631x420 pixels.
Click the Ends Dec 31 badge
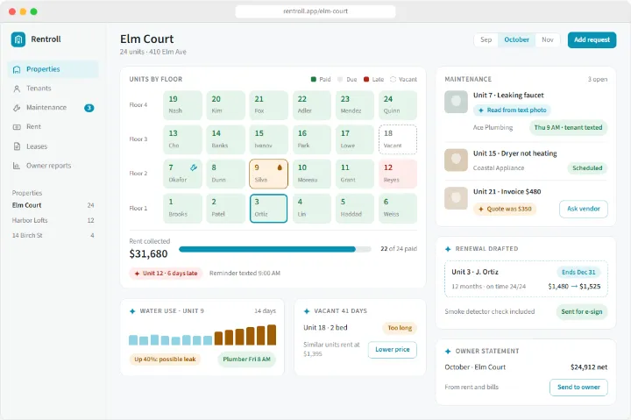578,272
